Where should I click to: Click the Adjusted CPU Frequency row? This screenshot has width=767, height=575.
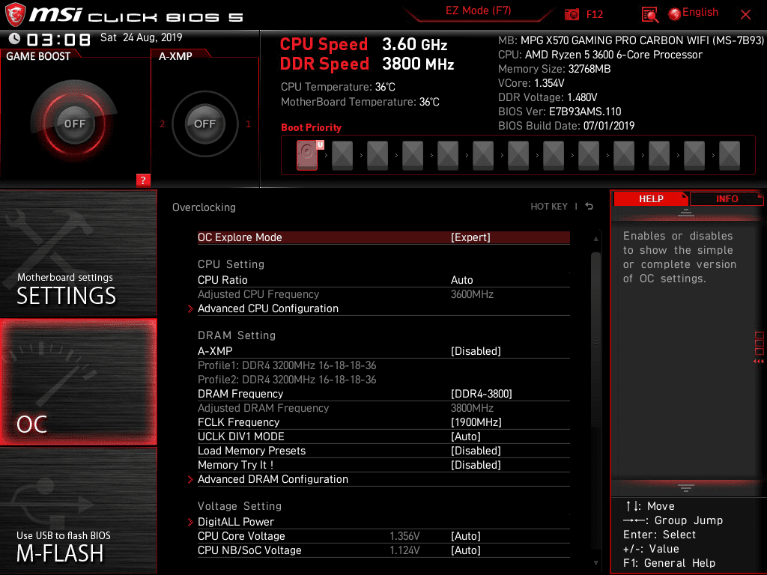(383, 294)
